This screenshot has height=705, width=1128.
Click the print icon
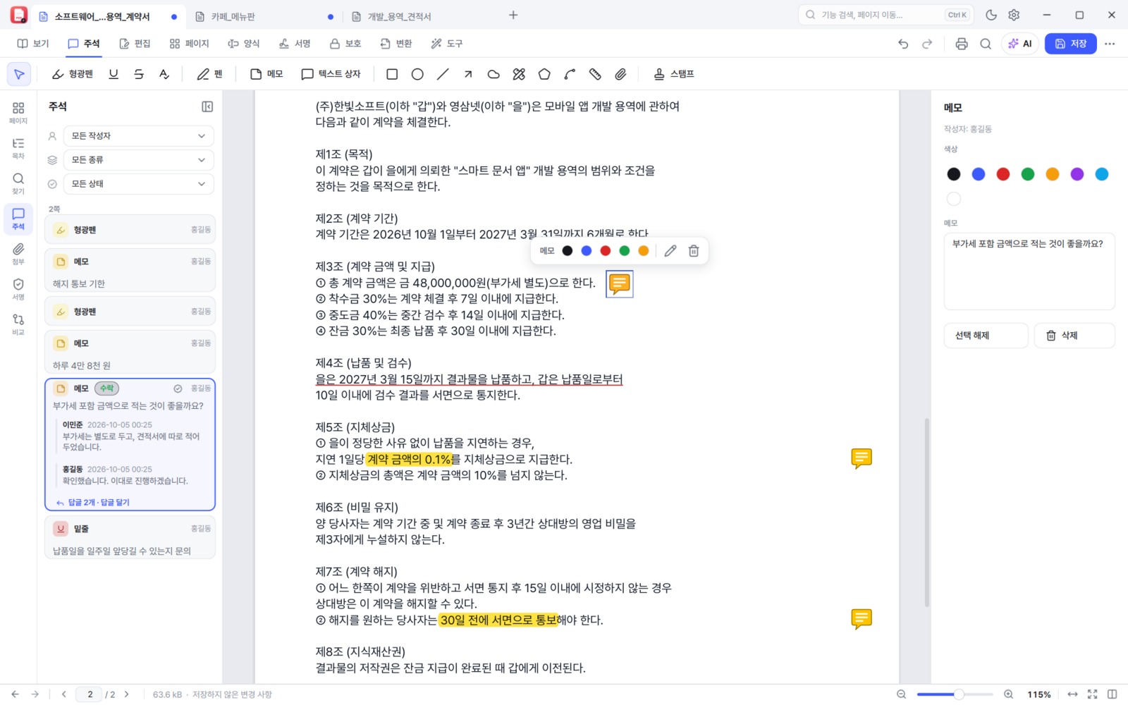click(x=962, y=44)
